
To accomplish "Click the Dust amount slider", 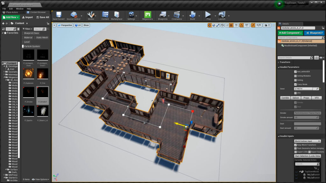I will (307, 128).
